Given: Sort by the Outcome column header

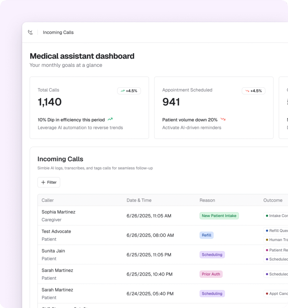Looking at the screenshot, I should [273, 200].
